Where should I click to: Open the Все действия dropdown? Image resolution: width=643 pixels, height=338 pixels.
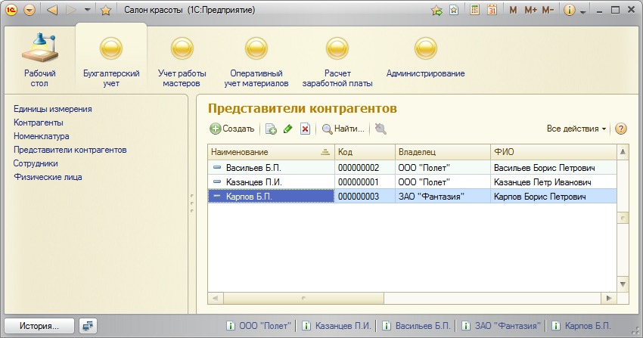pyautogui.click(x=576, y=129)
